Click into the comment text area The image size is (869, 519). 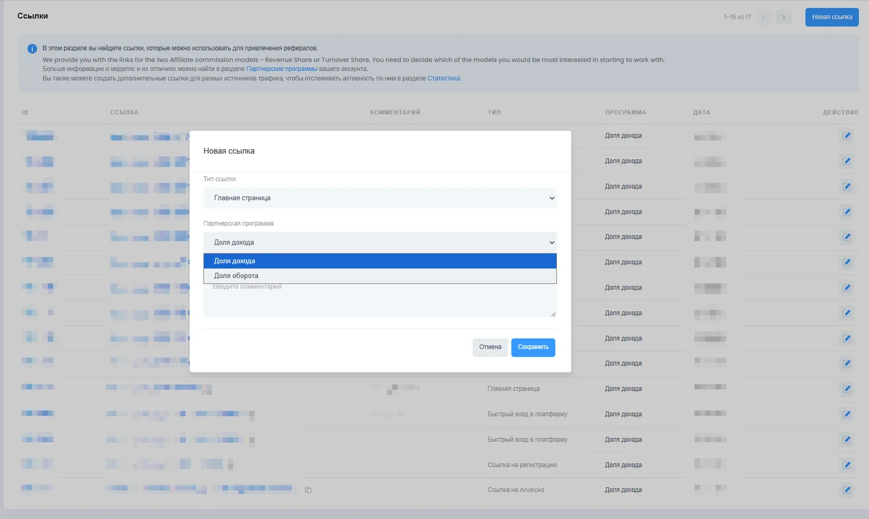[380, 300]
